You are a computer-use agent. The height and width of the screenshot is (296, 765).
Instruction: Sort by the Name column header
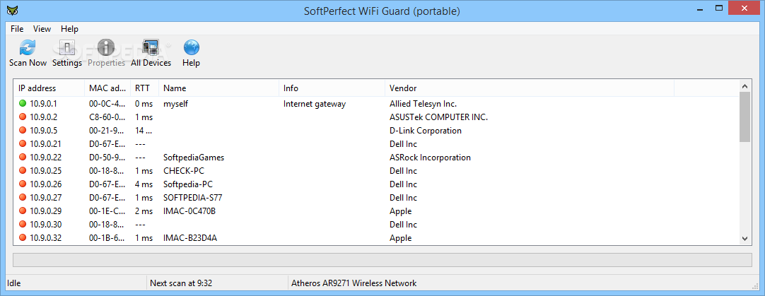point(218,88)
